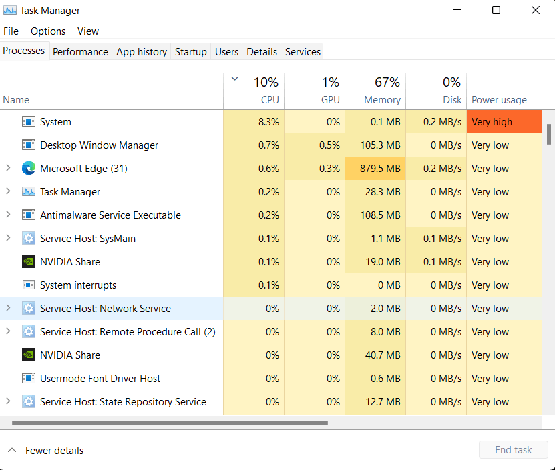Click the gear icon for Service Host: SysMain

[29, 238]
